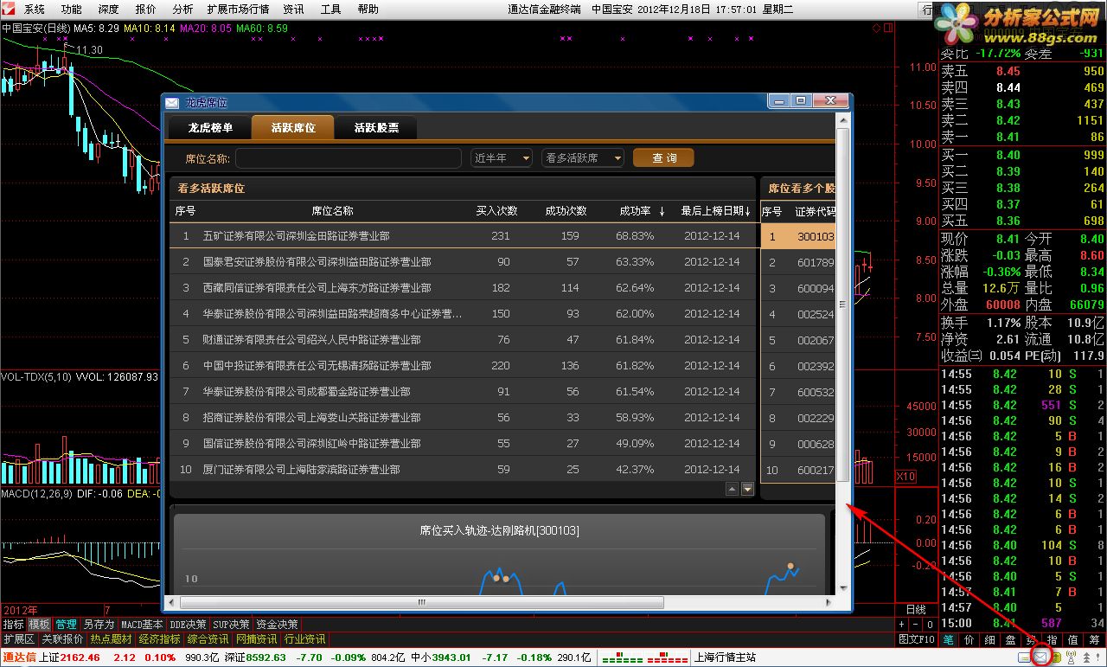Click the yellow coin icon in status bar
The height and width of the screenshot is (667, 1107).
pyautogui.click(x=1056, y=657)
